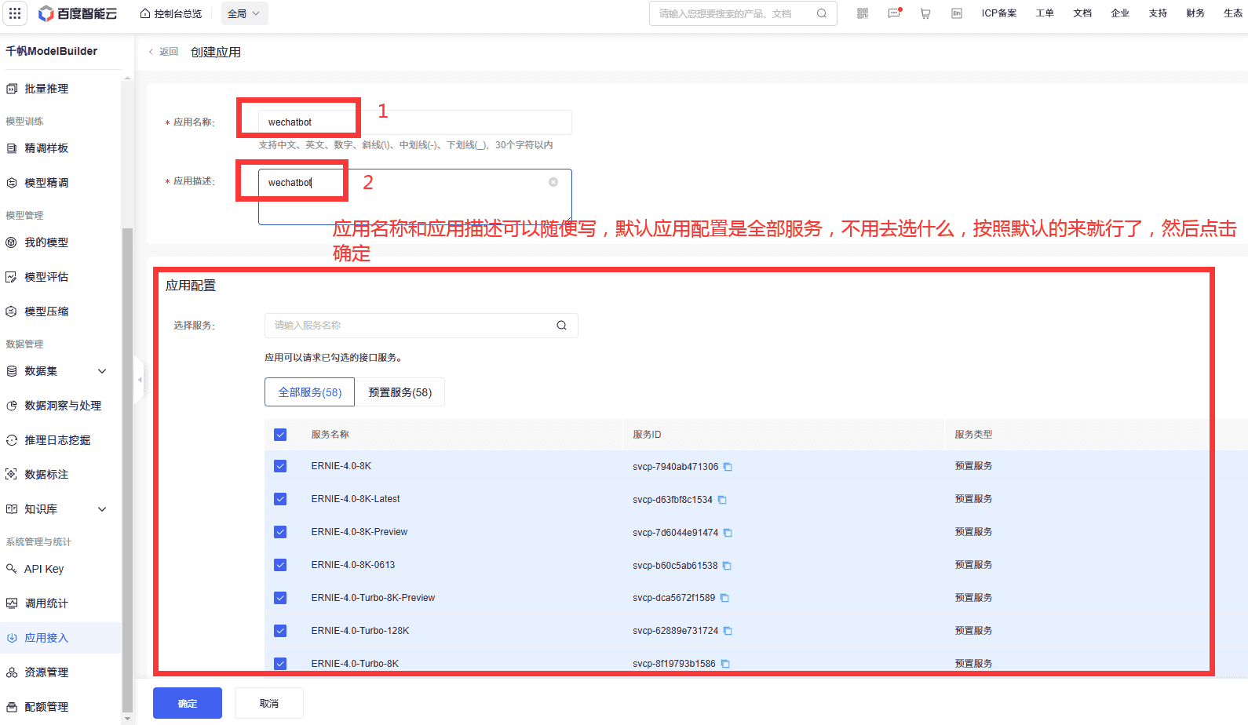Uncheck the ERNIE-4.0-Turbo-128K checkbox
The width and height of the screenshot is (1248, 725).
pyautogui.click(x=280, y=631)
